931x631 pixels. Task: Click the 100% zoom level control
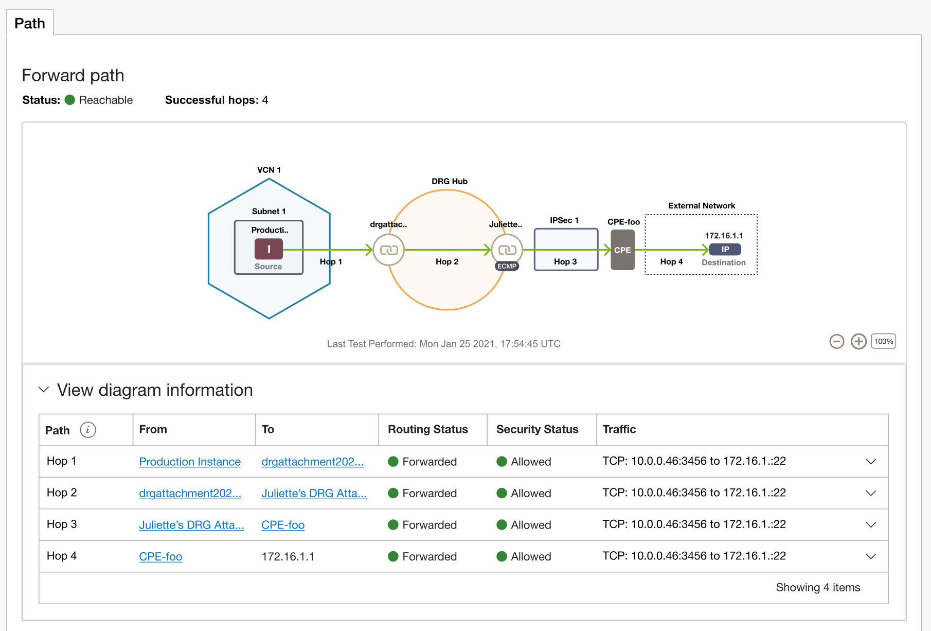click(883, 341)
